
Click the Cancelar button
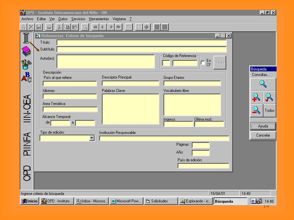pos(263,135)
